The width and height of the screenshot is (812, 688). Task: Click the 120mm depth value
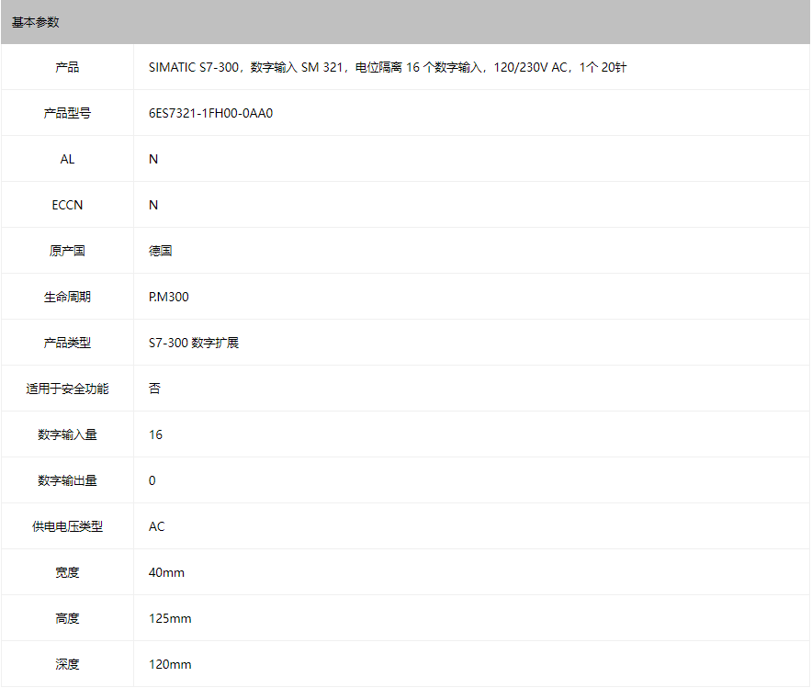tap(170, 664)
